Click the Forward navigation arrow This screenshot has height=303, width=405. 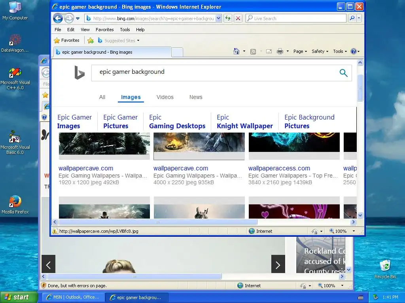69,18
